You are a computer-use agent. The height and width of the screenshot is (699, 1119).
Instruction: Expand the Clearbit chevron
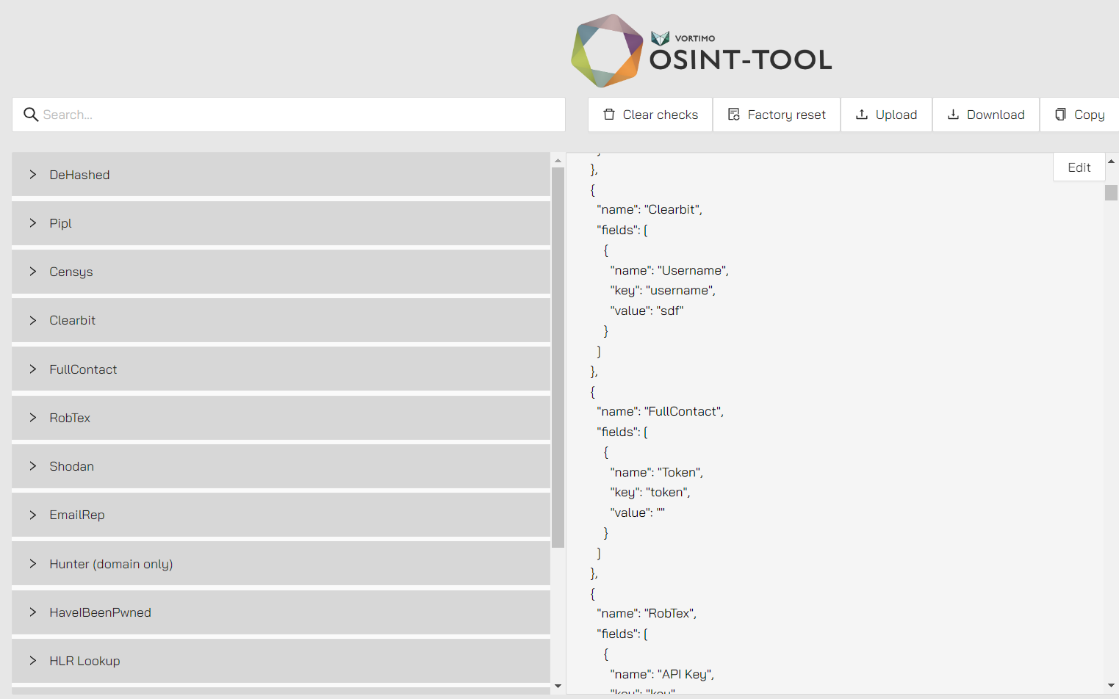[x=33, y=320]
